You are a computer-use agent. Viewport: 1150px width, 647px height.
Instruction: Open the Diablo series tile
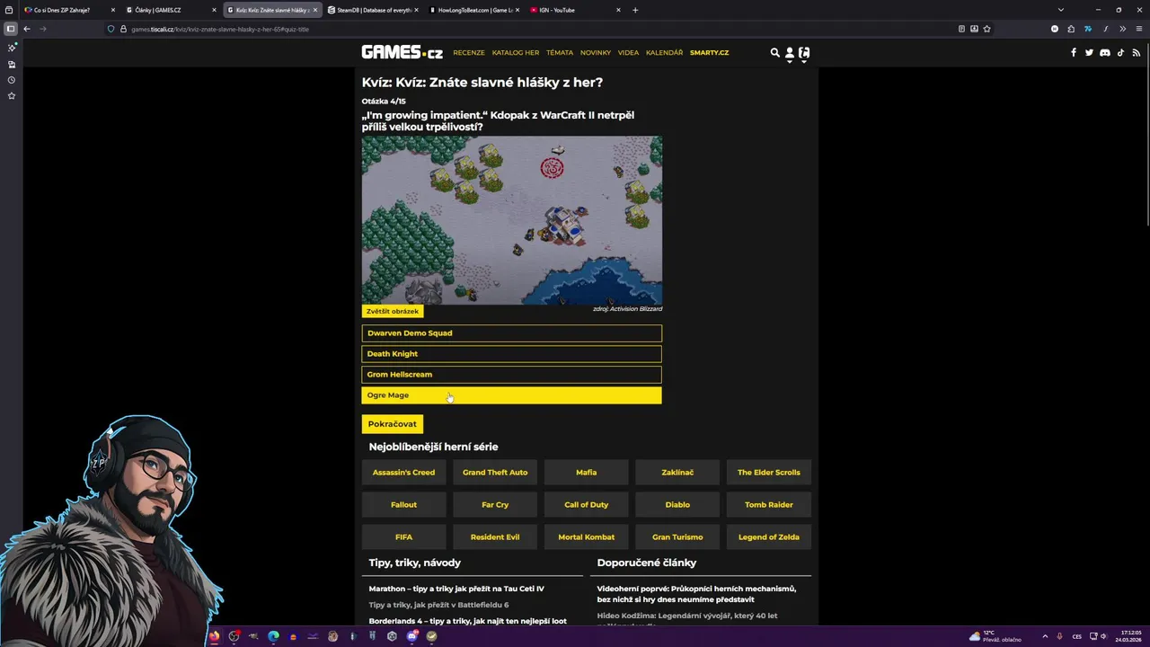coord(677,505)
